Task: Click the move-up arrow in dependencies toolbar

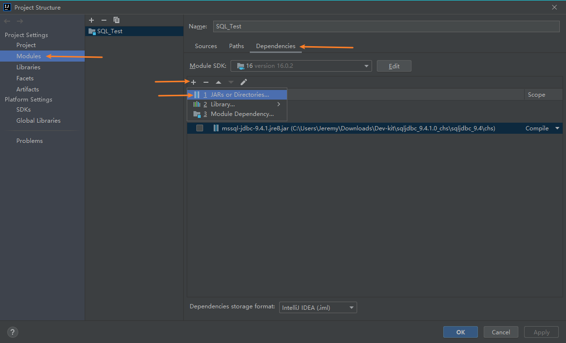Action: click(218, 82)
